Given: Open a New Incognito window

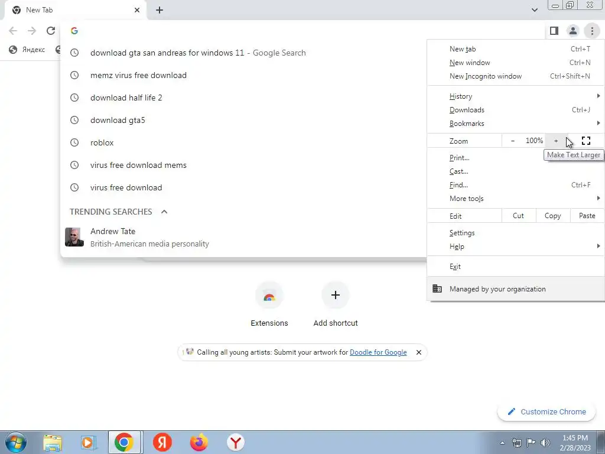Looking at the screenshot, I should [x=515, y=76].
